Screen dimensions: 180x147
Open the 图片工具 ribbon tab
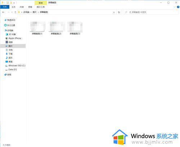(x=41, y=7)
